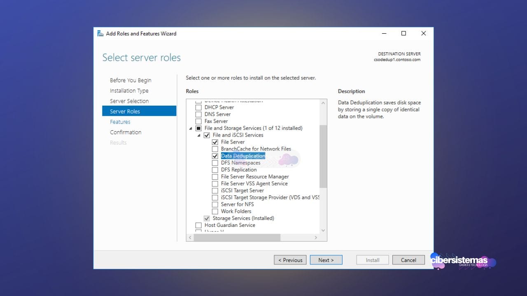Maximize the wizard window
The height and width of the screenshot is (296, 527).
403,34
